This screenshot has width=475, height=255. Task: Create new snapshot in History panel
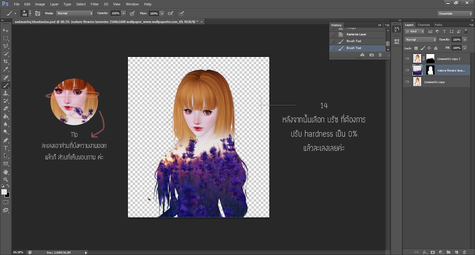tap(372, 55)
